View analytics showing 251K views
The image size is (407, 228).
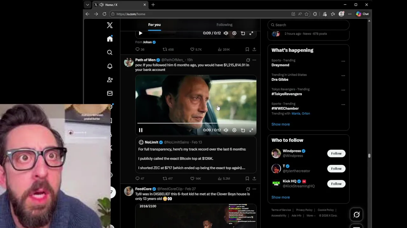point(224,49)
